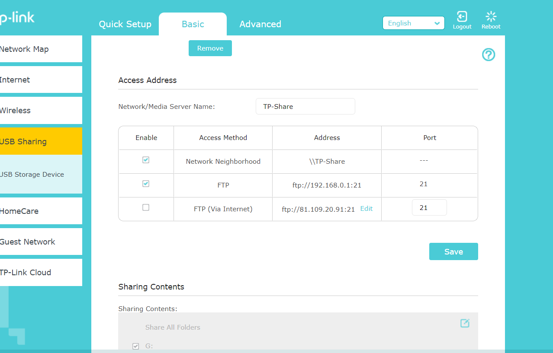
Task: Click the Edit link for FTP address
Action: point(367,209)
